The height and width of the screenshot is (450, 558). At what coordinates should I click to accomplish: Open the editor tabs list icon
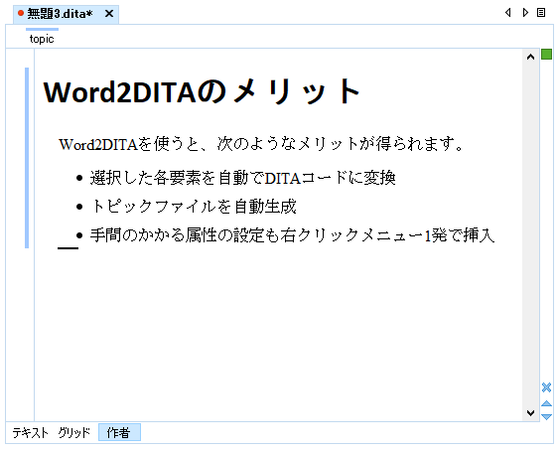(x=541, y=13)
